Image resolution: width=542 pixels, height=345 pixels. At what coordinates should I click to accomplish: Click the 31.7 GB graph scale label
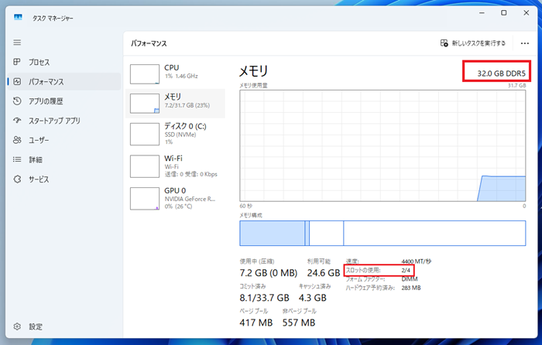pyautogui.click(x=516, y=85)
